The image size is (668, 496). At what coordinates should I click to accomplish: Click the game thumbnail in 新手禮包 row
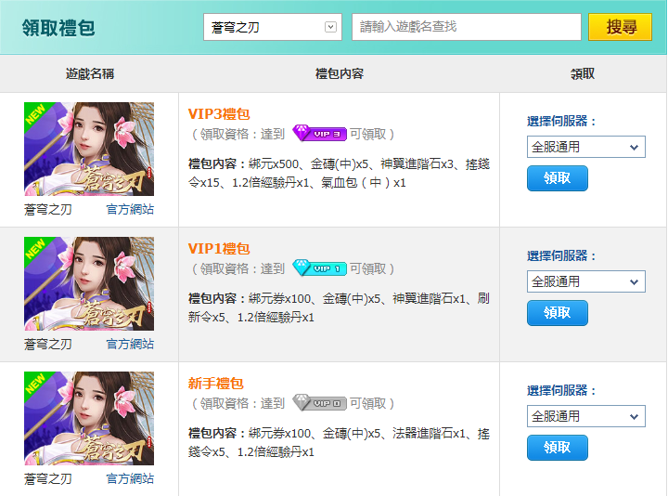[x=89, y=418]
